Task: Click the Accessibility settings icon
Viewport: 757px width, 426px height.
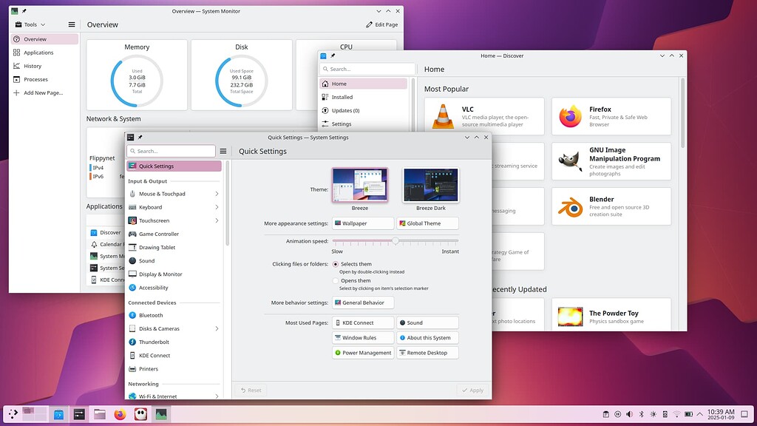Action: (132, 288)
